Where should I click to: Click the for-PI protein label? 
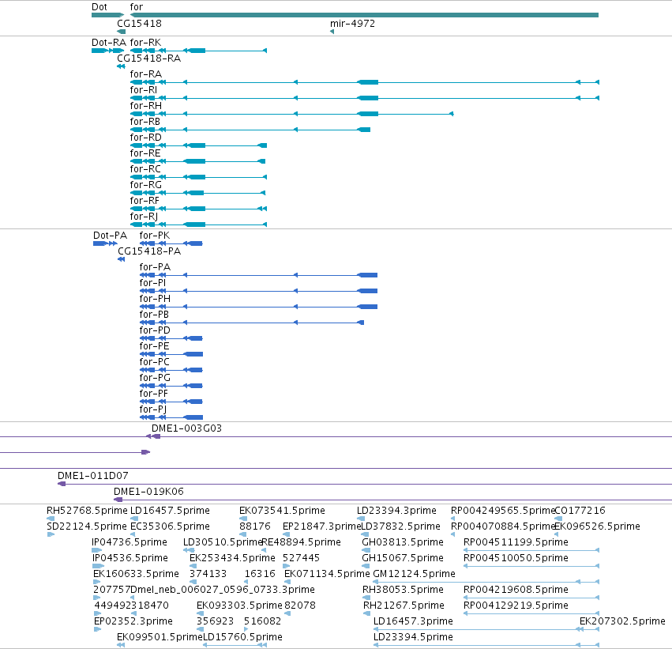pos(152,283)
